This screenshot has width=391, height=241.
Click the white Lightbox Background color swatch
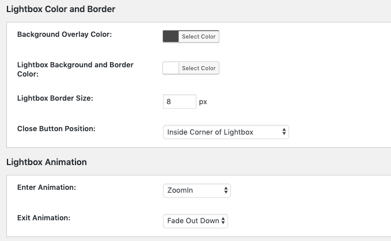(171, 68)
